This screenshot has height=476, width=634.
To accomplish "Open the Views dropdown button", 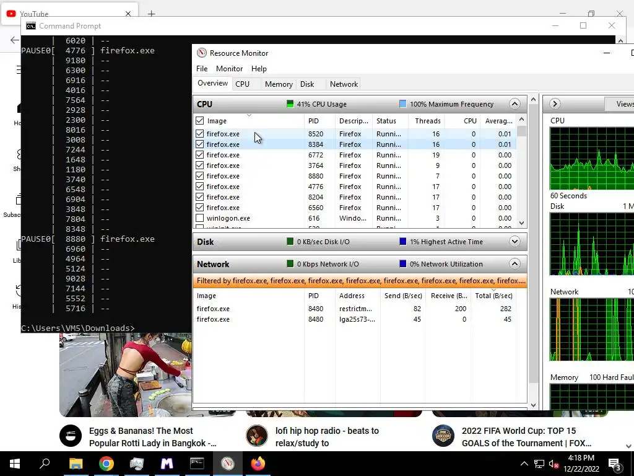I will tap(620, 104).
